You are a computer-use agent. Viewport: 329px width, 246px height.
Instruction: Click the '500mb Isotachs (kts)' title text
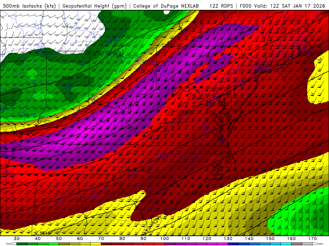coord(29,6)
